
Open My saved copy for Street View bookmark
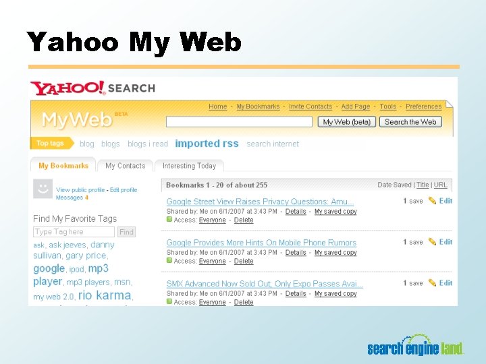(x=335, y=212)
